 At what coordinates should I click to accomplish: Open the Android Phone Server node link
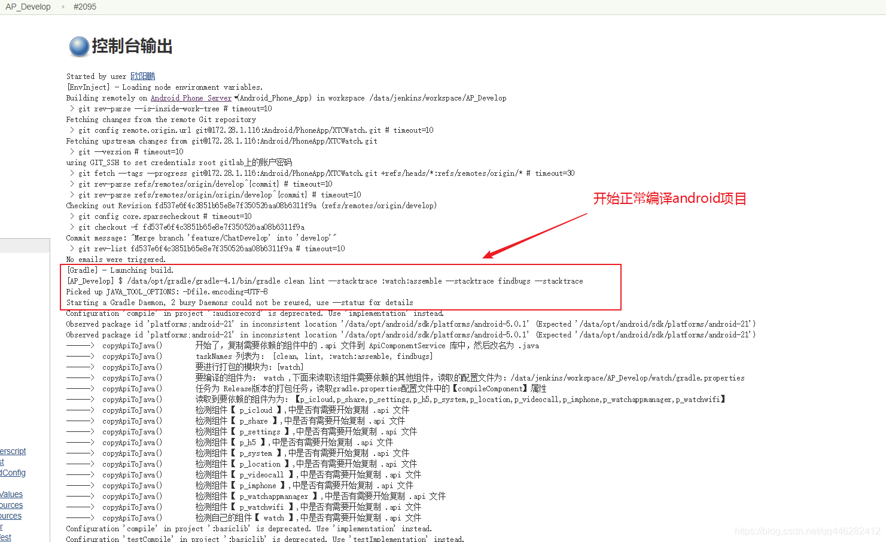tap(191, 98)
